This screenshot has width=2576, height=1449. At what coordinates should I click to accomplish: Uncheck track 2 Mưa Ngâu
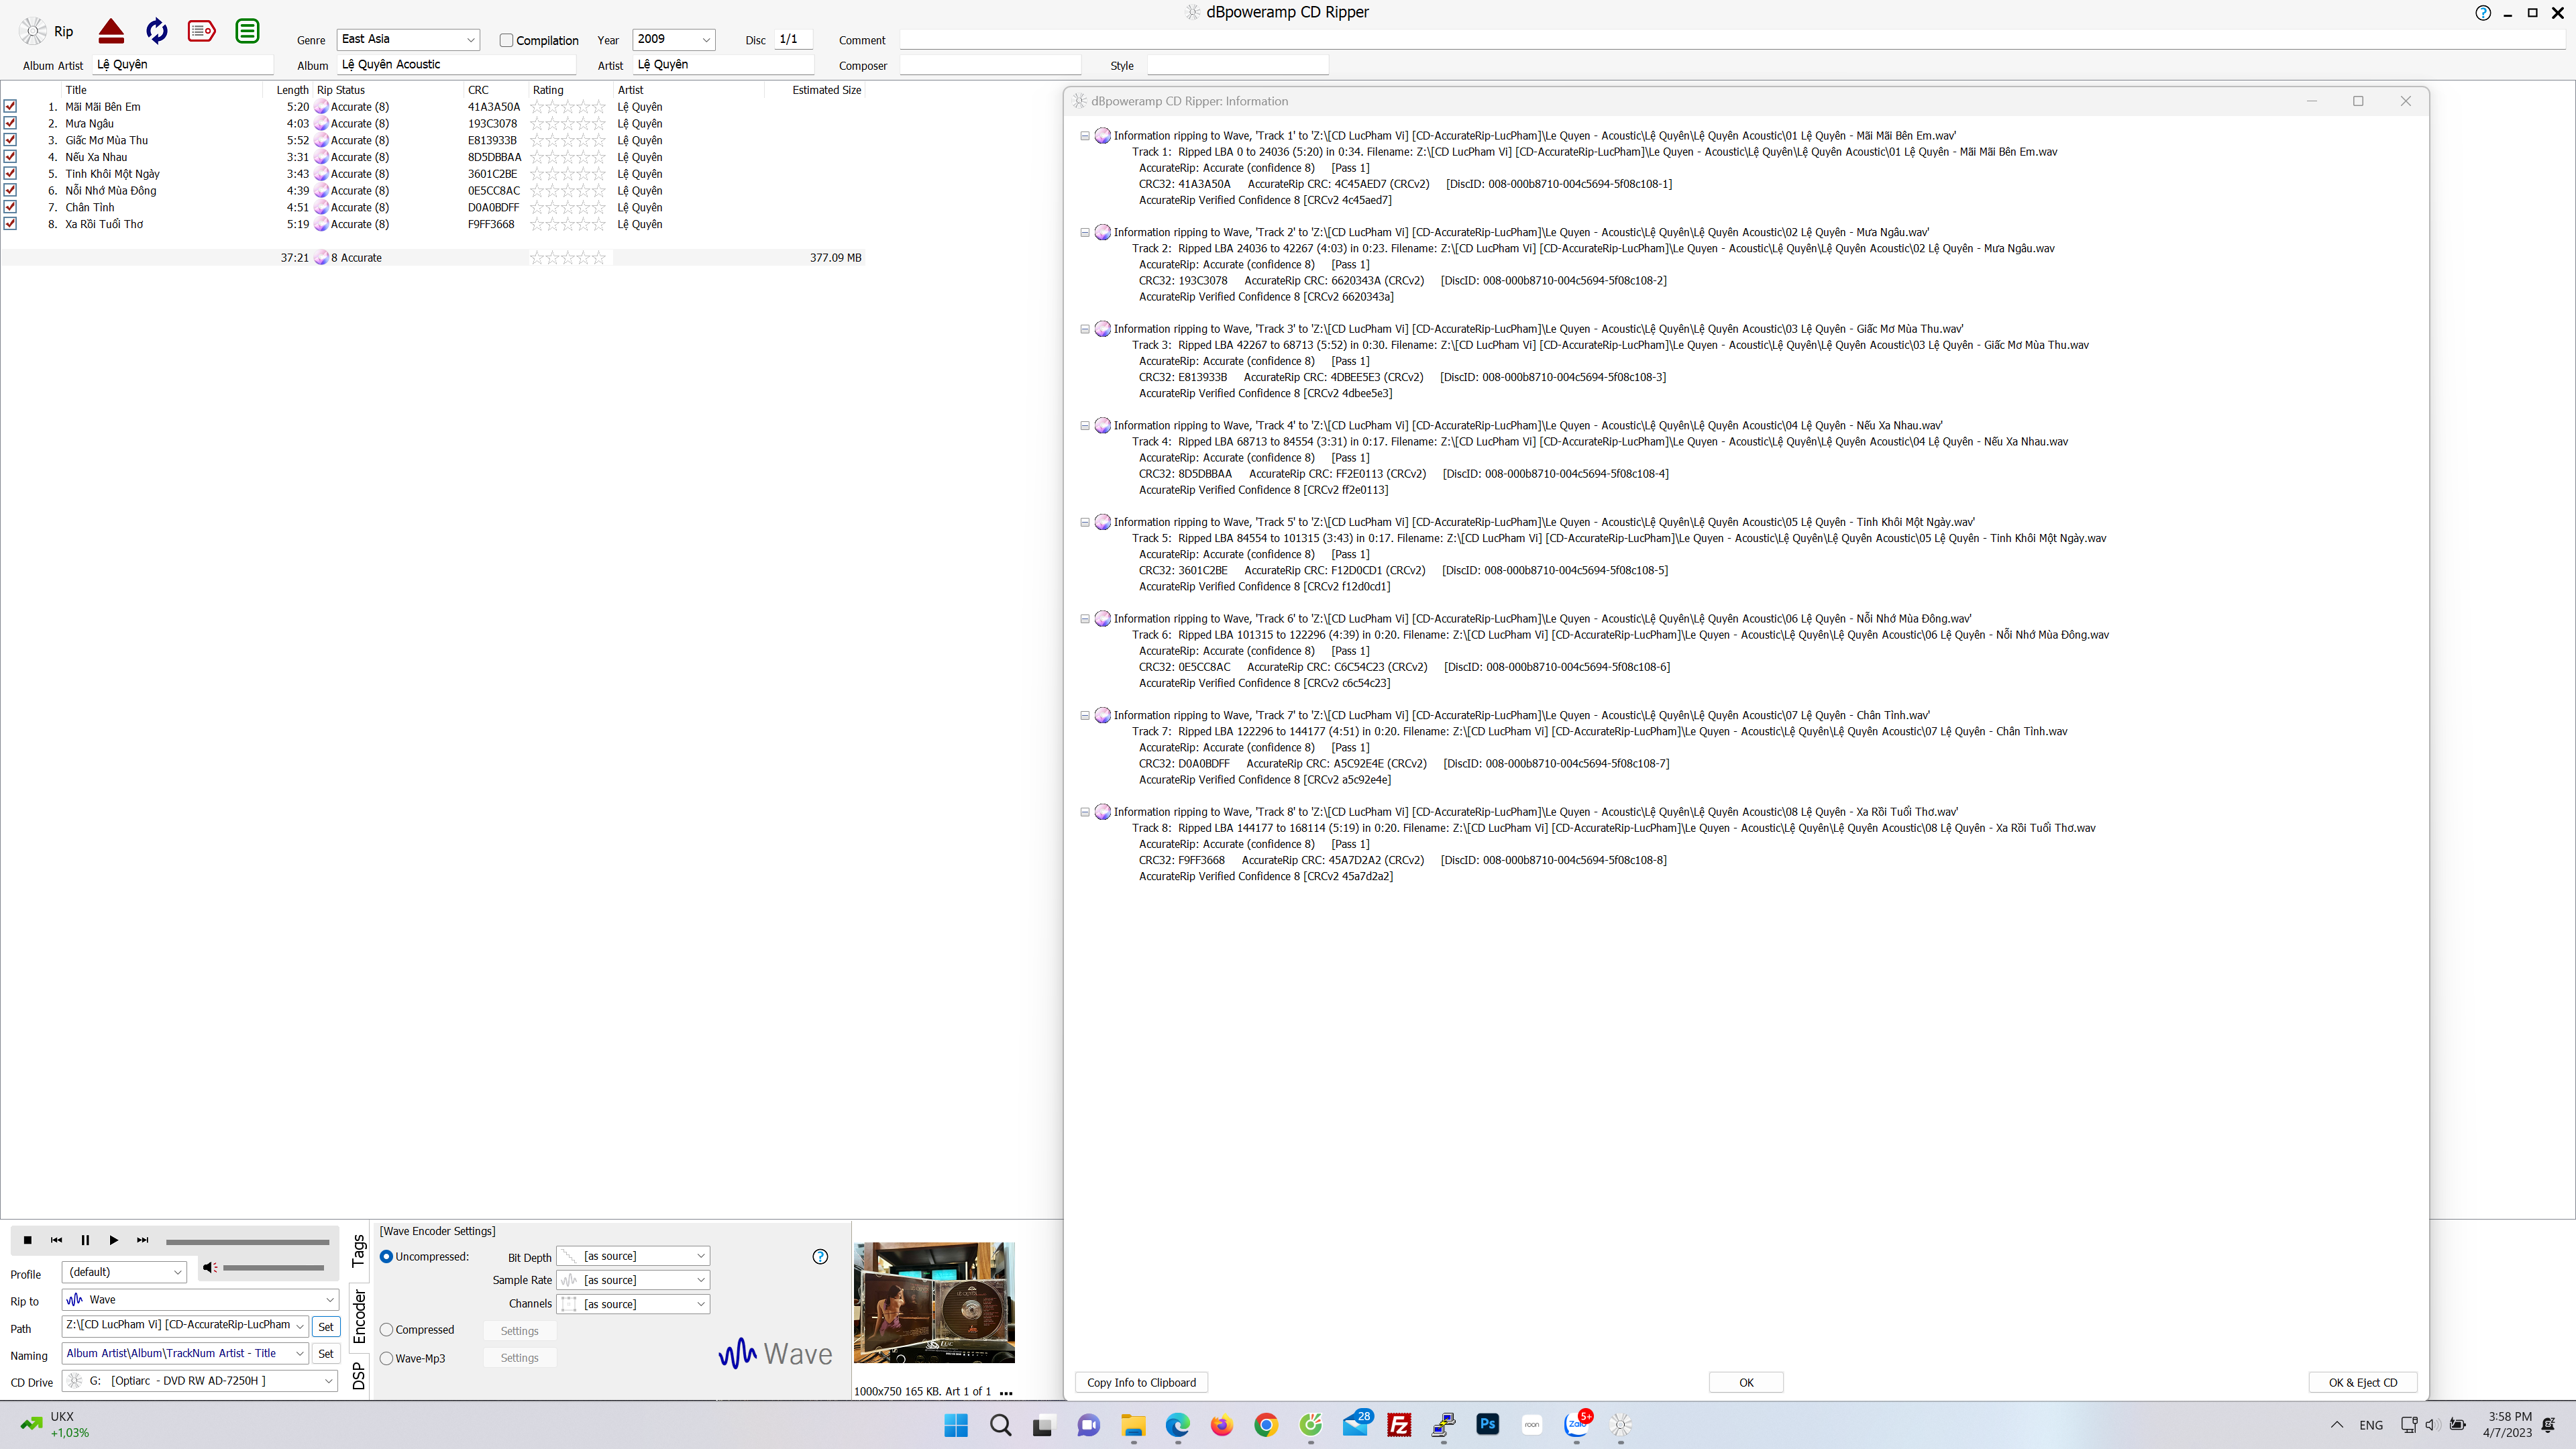point(10,123)
